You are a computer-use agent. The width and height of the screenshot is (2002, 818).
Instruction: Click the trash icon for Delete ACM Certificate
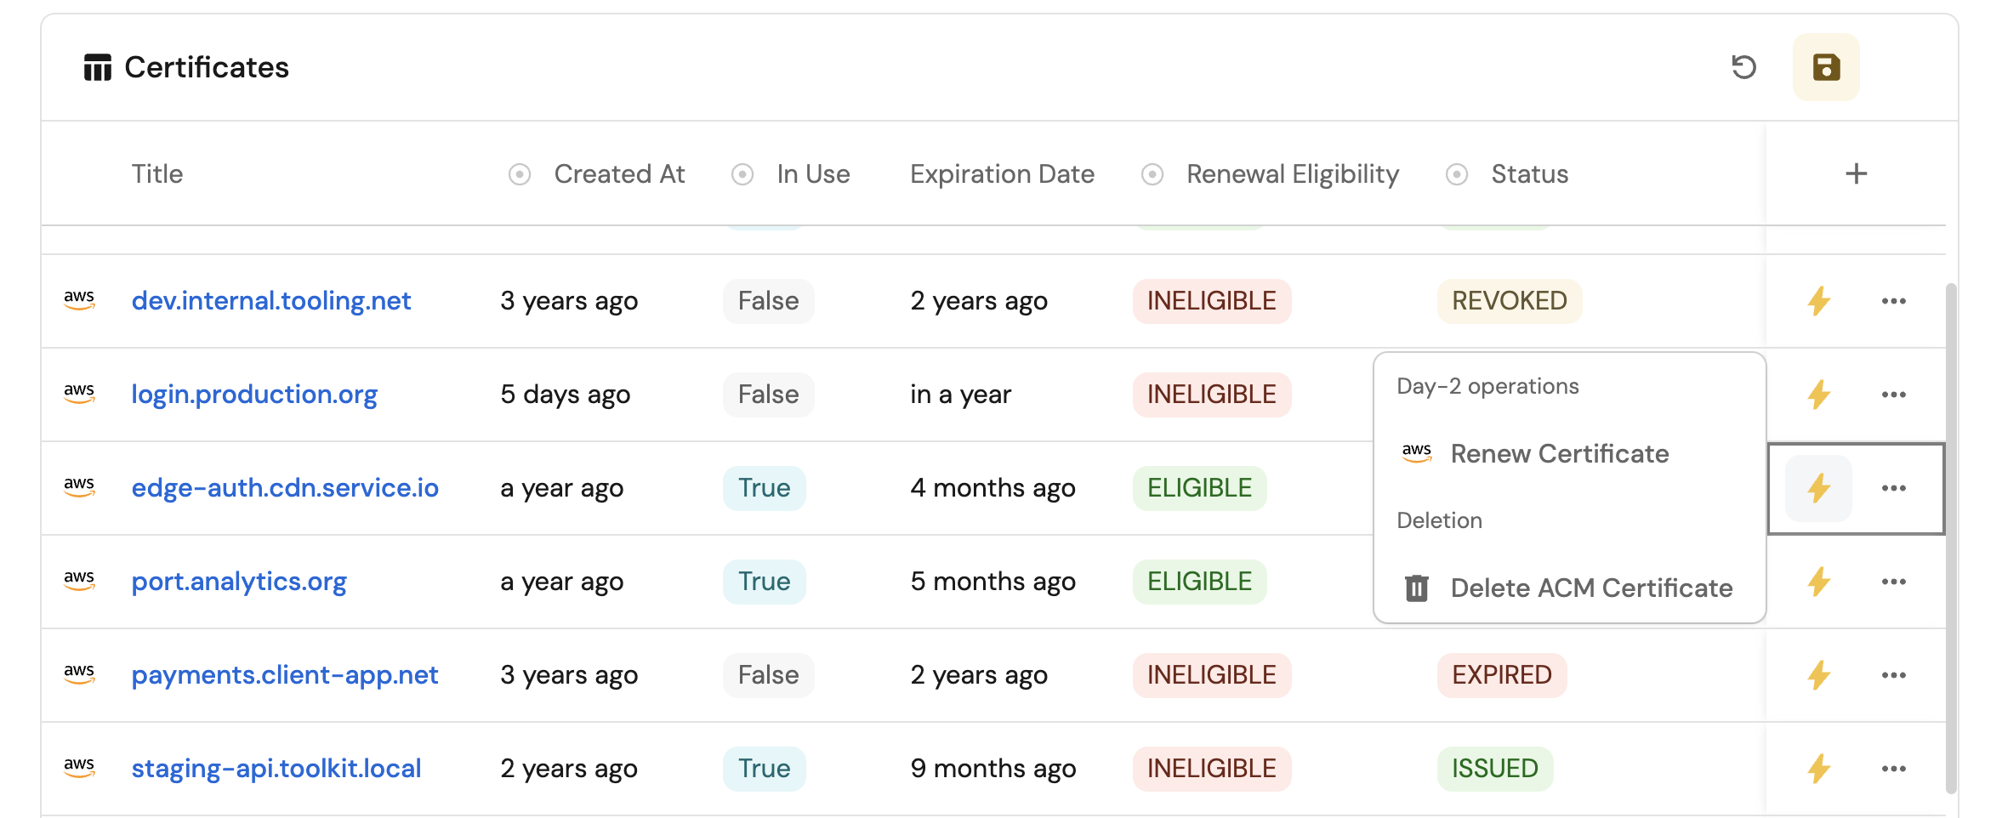pos(1416,588)
